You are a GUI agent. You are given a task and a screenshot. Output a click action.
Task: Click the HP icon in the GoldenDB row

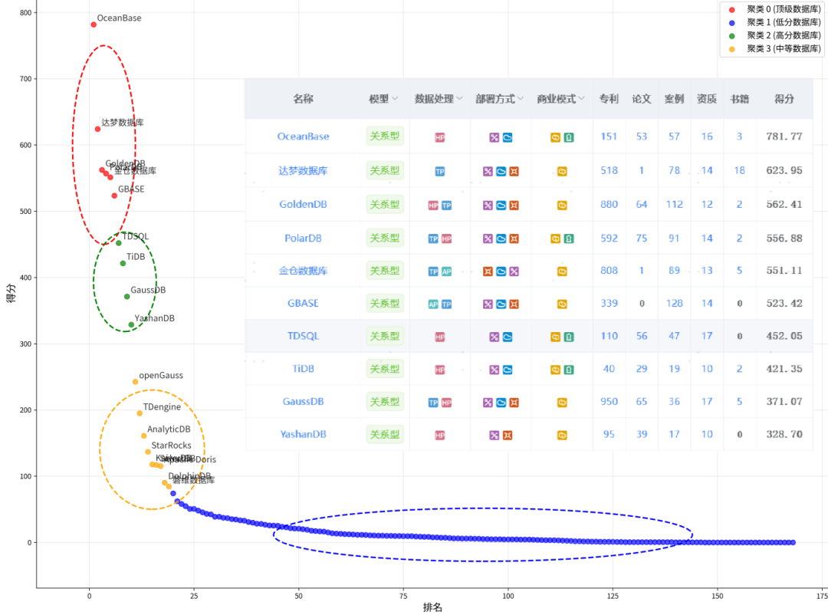433,205
